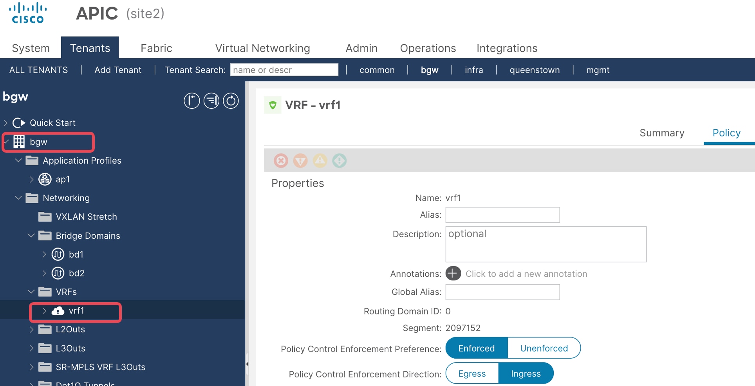Expand the bd1 bridge domain

(44, 254)
